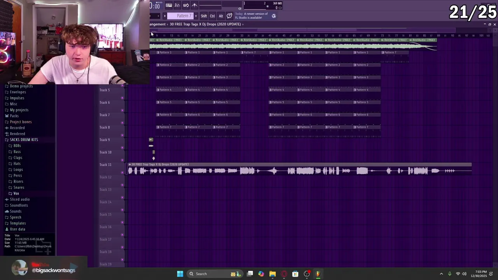Mute Track 11 with its green light

tap(122, 173)
